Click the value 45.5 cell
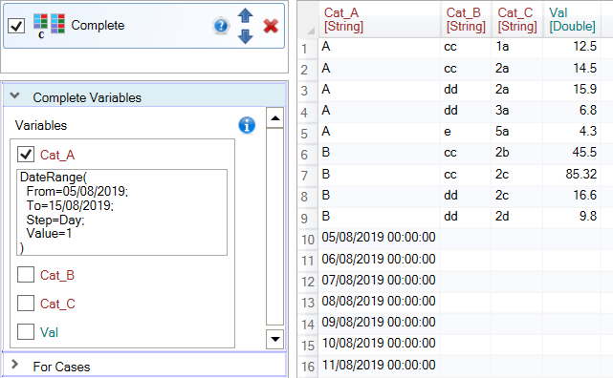The width and height of the screenshot is (613, 378). click(x=572, y=153)
